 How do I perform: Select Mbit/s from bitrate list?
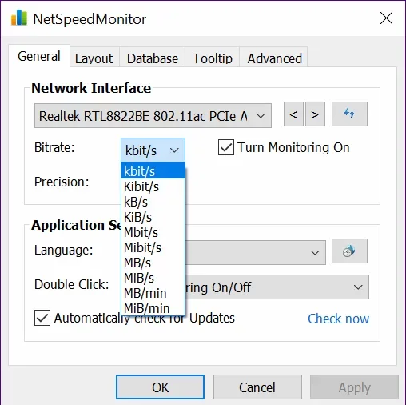153,232
